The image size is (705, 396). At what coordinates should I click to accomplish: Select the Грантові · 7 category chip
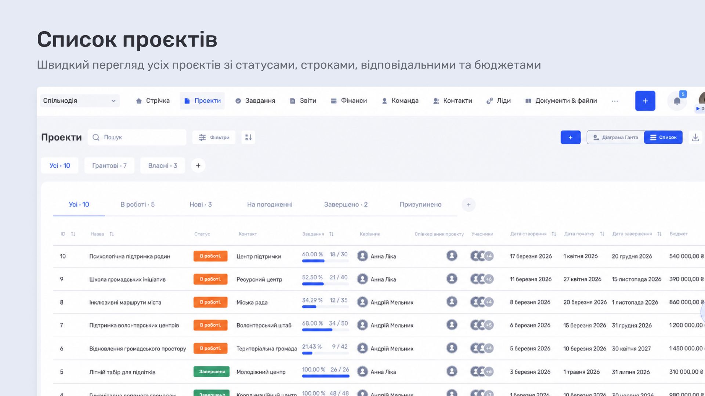109,165
